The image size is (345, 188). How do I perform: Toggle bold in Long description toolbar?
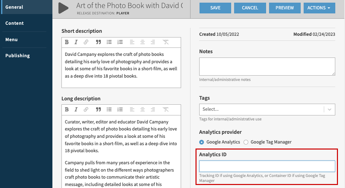coord(67,109)
